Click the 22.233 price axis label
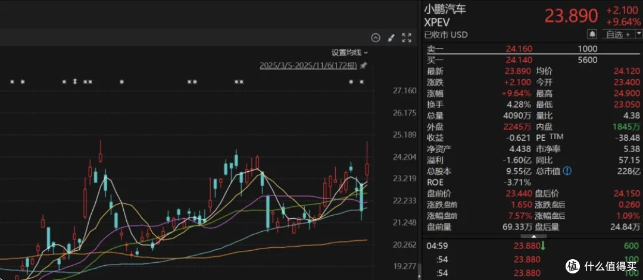 404,200
